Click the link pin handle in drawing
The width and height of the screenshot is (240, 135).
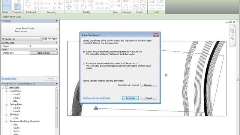coord(166,75)
